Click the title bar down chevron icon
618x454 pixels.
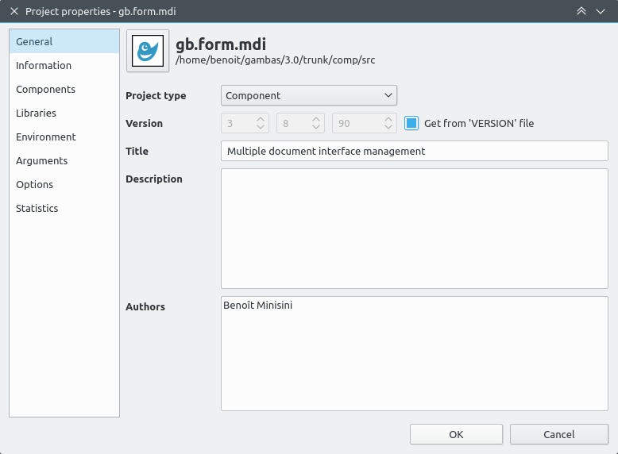pyautogui.click(x=601, y=11)
